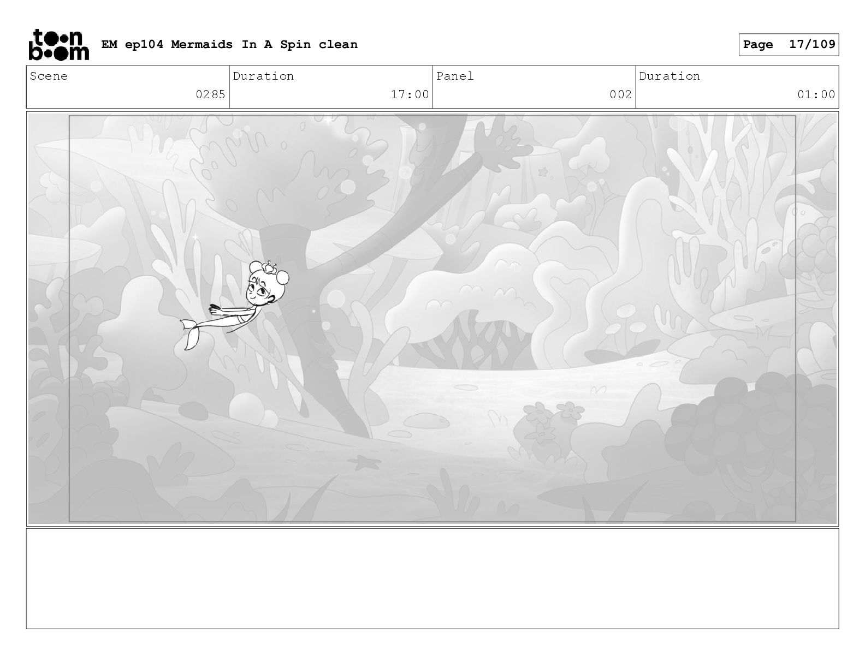Click the episode title 'EM ep104 Mermaids In A Spin clean'
The image size is (865, 668).
[229, 44]
